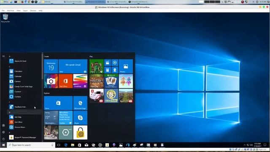Click the microphone in the search box
270x152 pixels.
52,145
